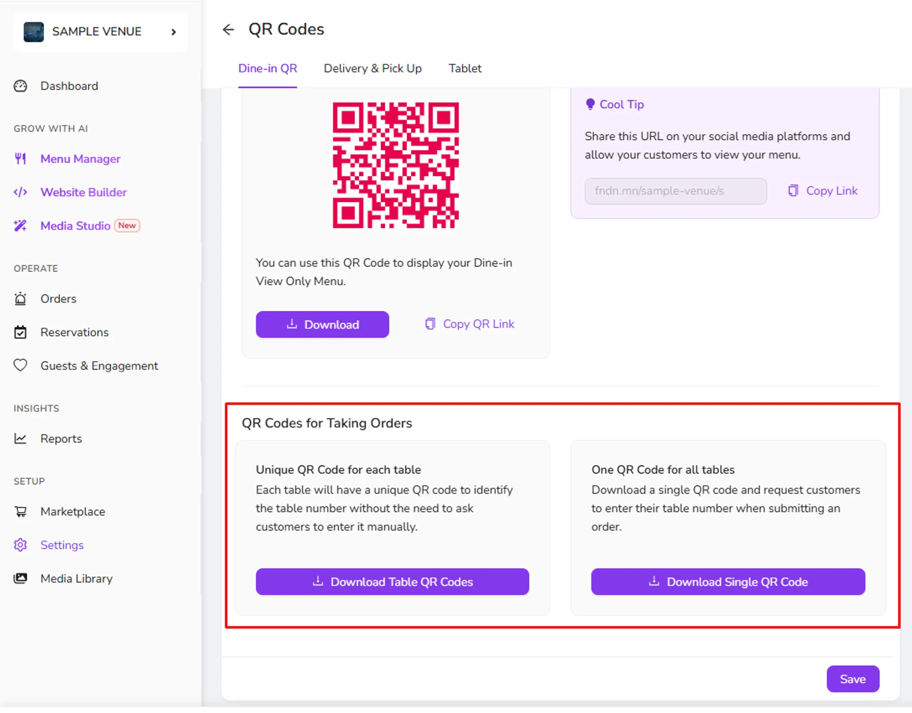Open Media Studio from the sidebar
This screenshot has height=713, width=912.
pos(76,225)
